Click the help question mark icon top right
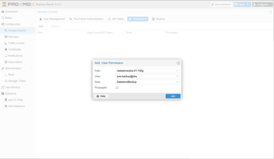The height and width of the screenshot is (159, 274). coord(270,12)
